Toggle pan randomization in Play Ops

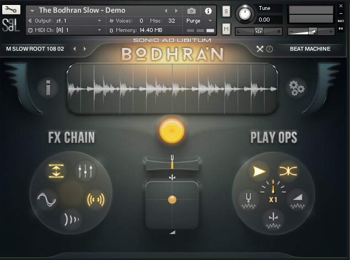point(273,220)
